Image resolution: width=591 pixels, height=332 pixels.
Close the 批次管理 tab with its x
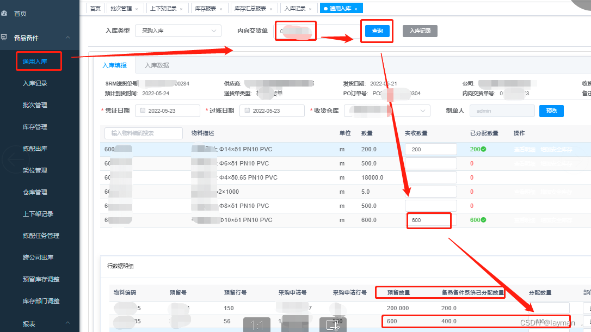(x=137, y=9)
